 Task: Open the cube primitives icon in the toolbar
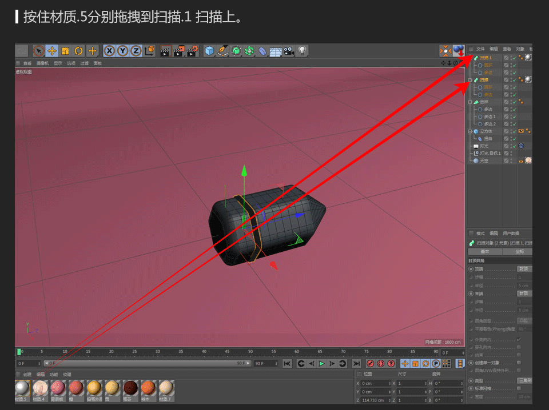pyautogui.click(x=209, y=50)
